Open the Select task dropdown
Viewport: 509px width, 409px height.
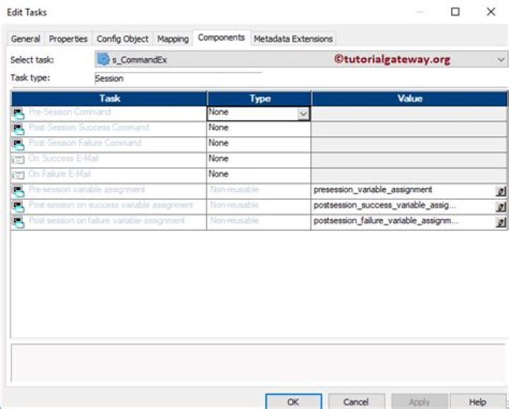coord(501,60)
